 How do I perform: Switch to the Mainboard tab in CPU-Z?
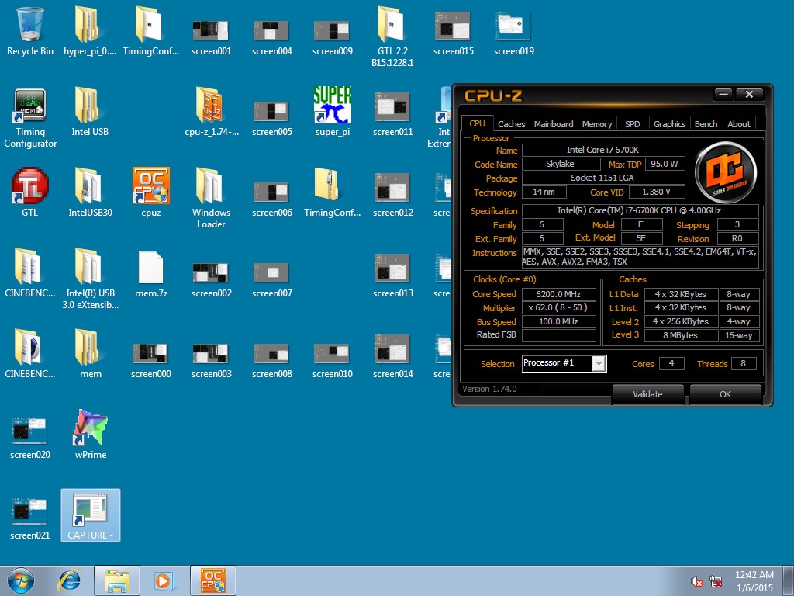554,124
